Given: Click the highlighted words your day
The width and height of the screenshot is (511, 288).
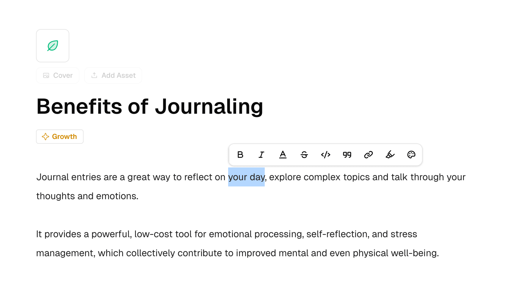Looking at the screenshot, I should (246, 177).
